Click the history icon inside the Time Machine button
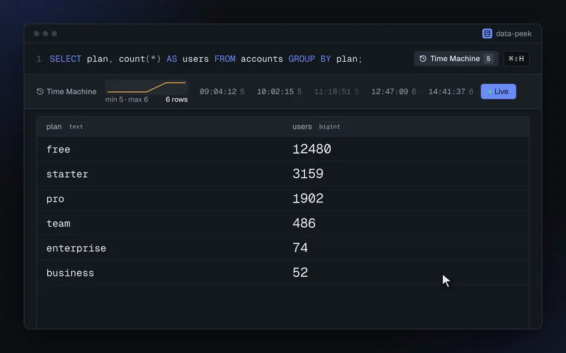 (x=423, y=59)
